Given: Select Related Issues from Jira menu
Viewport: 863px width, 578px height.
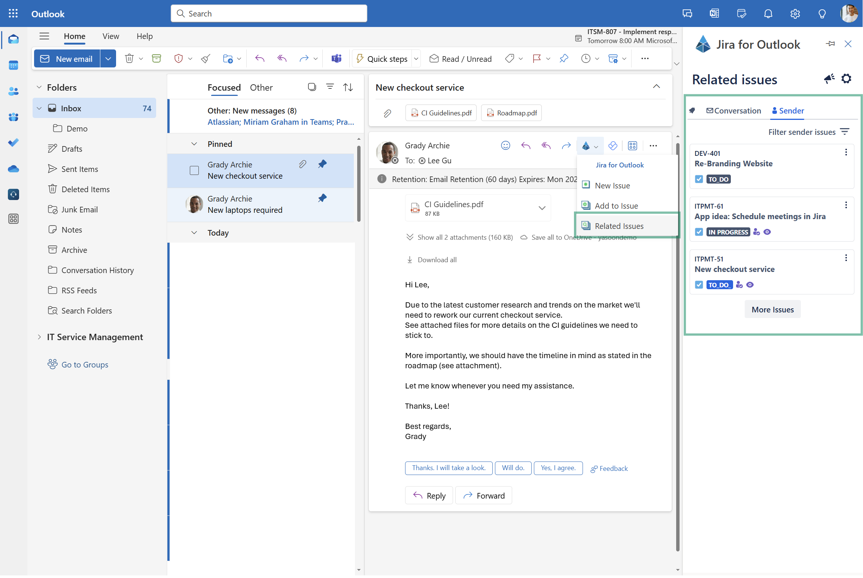Looking at the screenshot, I should coord(619,226).
